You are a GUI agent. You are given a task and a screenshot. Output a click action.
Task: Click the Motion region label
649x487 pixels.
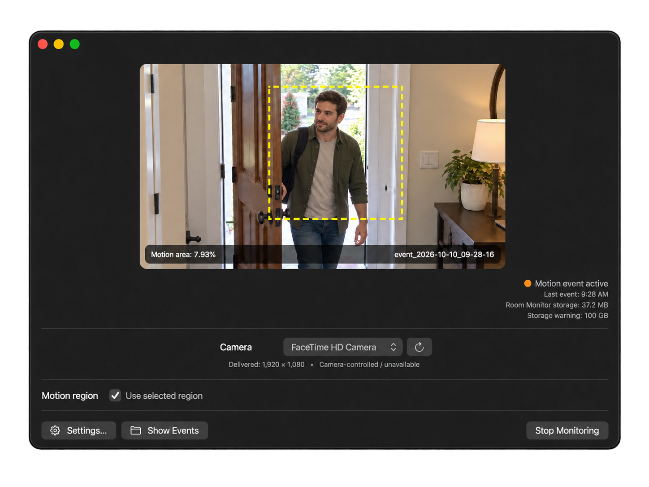pyautogui.click(x=70, y=396)
